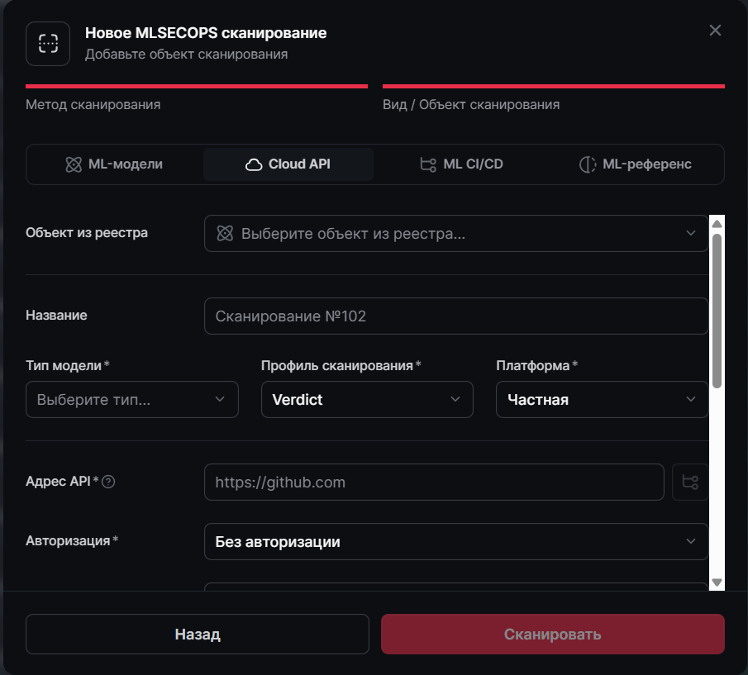Open the Профиль сканирования Verdict dropdown
This screenshot has height=675, width=748.
coord(367,400)
